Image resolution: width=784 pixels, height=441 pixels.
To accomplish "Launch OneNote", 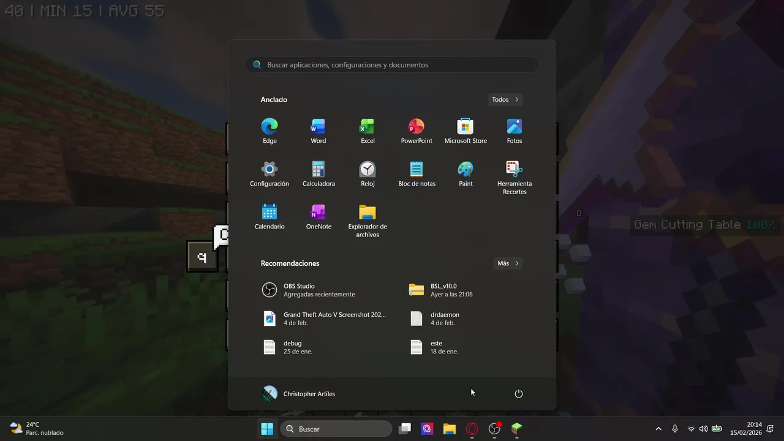I will click(x=318, y=217).
